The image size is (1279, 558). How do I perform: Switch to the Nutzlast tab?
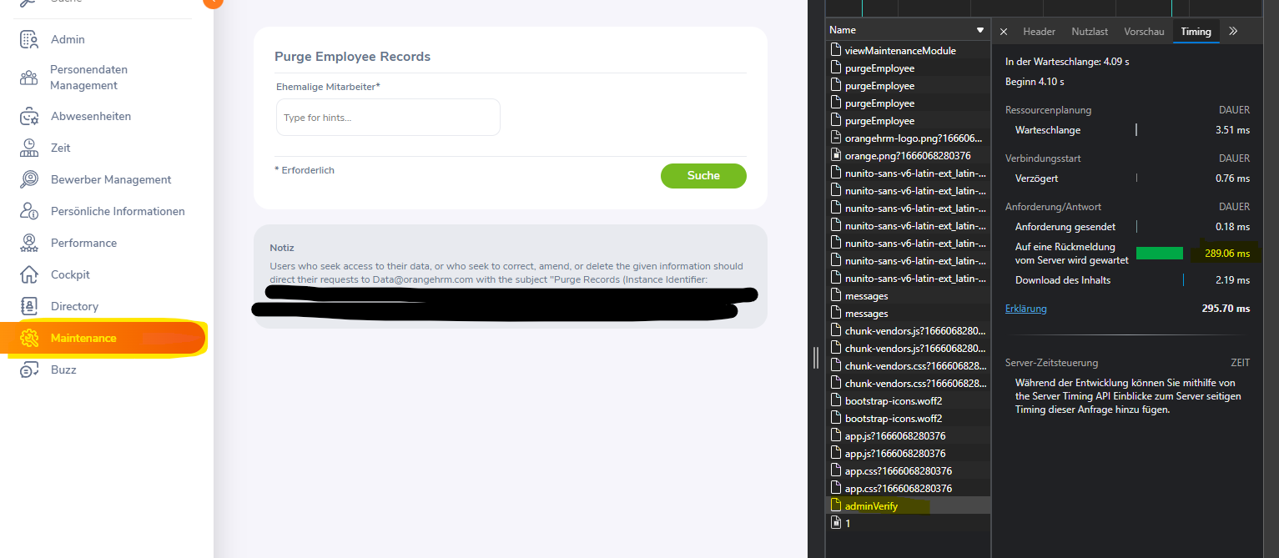[x=1089, y=31]
